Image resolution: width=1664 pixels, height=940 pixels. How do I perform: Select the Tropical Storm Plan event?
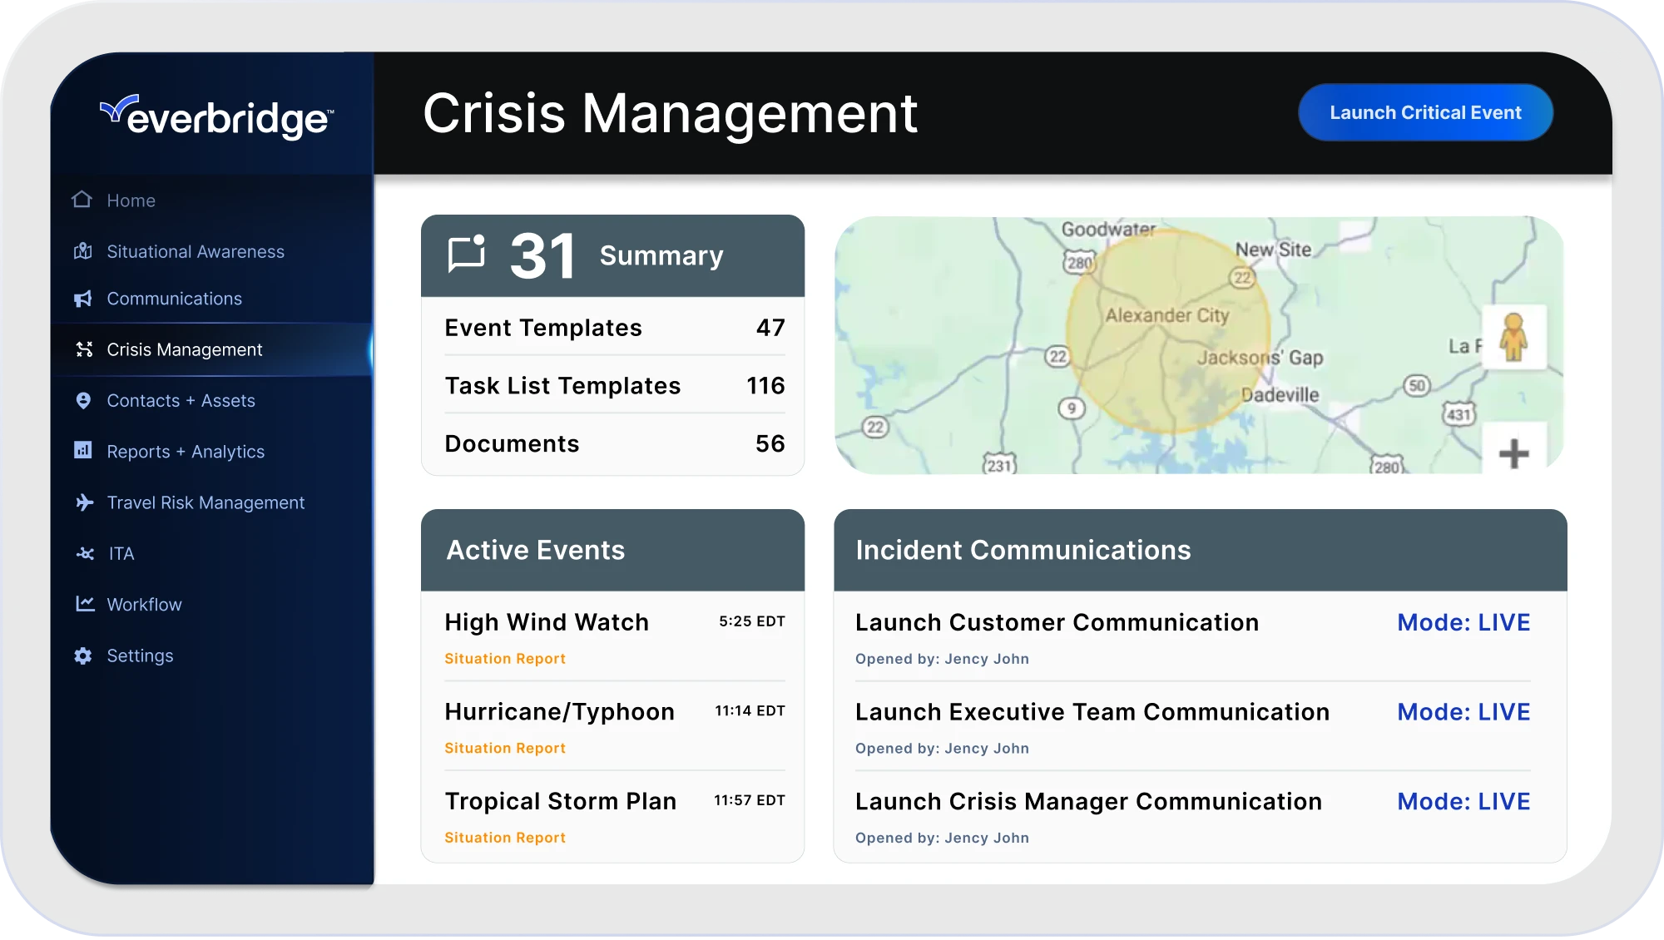click(x=560, y=801)
